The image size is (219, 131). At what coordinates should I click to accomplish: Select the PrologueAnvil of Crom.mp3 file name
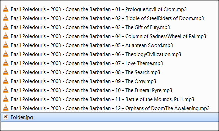99,9
